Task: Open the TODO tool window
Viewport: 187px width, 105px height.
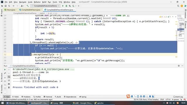Action: 15,97
